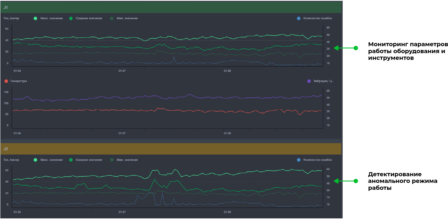Click the light green Макс. значение dot in J1
Image resolution: width=448 pixels, height=220 pixels.
(x=35, y=18)
